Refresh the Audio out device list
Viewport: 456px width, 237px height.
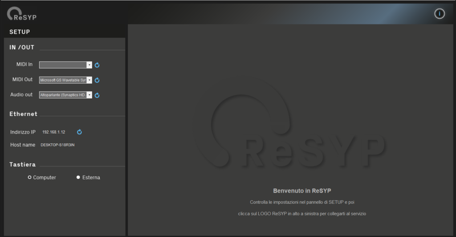pos(97,95)
